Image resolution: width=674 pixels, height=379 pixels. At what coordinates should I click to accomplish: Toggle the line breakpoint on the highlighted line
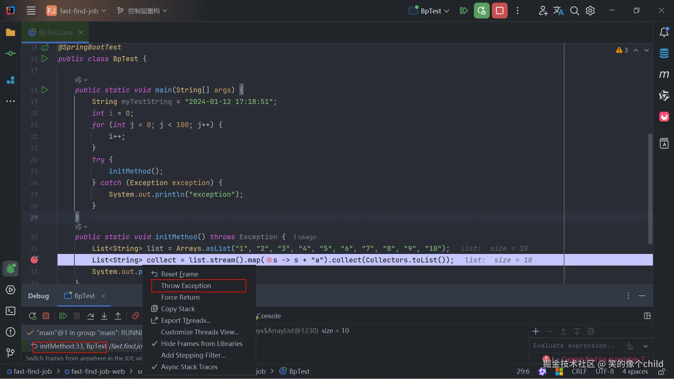34,260
